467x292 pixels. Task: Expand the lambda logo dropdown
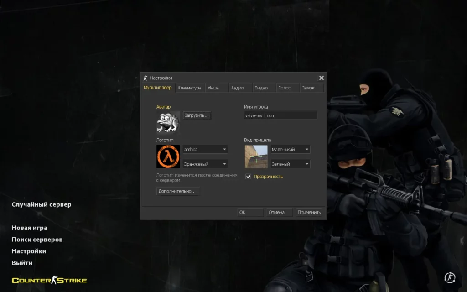coord(224,150)
